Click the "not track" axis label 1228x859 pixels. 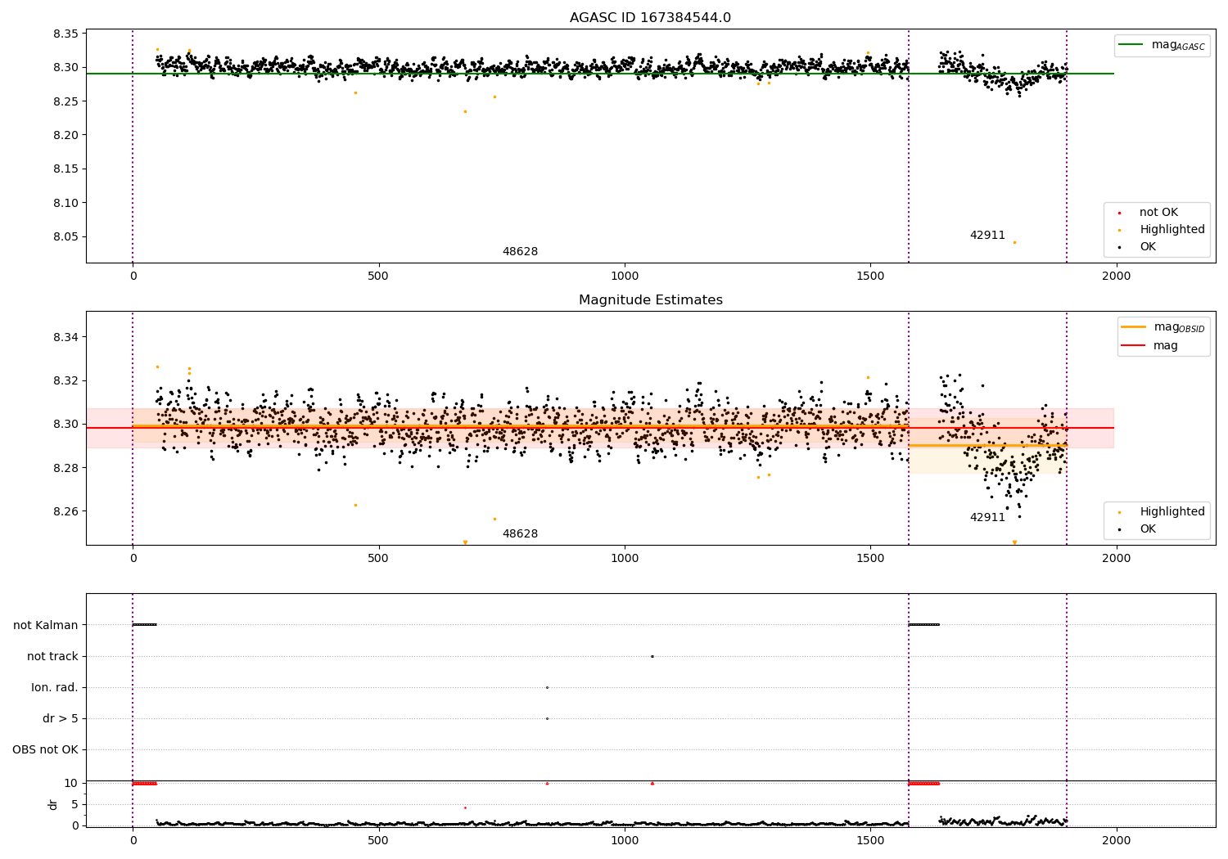coord(52,656)
